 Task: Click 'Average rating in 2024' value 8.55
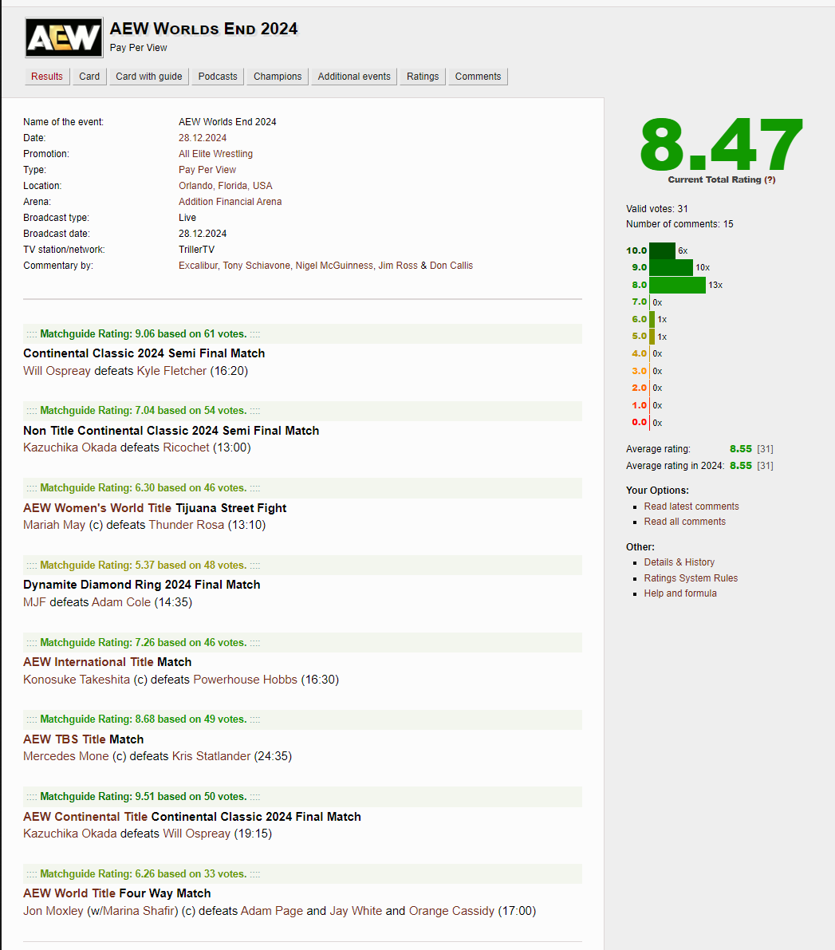tap(740, 466)
